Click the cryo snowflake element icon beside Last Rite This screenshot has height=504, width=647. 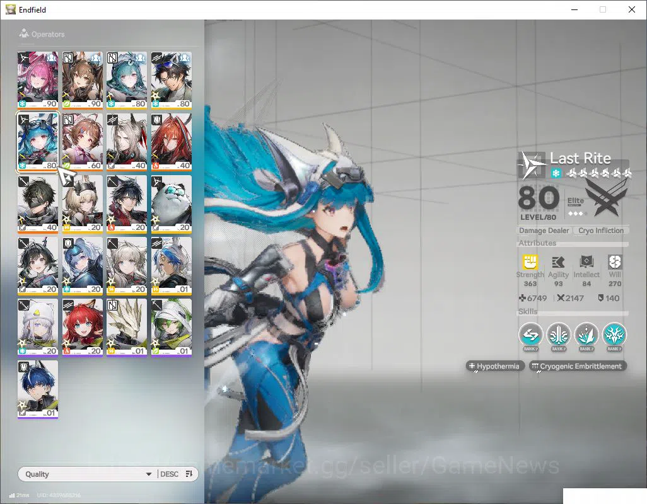tap(556, 173)
